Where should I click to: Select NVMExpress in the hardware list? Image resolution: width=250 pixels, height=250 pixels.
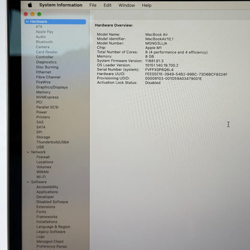pyautogui.click(x=47, y=97)
